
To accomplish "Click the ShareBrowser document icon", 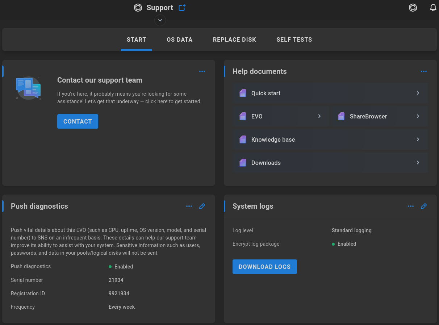I will [x=341, y=116].
